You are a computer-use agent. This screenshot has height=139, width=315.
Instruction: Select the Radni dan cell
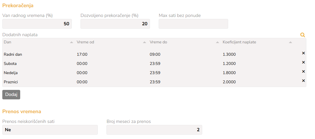click(x=13, y=54)
